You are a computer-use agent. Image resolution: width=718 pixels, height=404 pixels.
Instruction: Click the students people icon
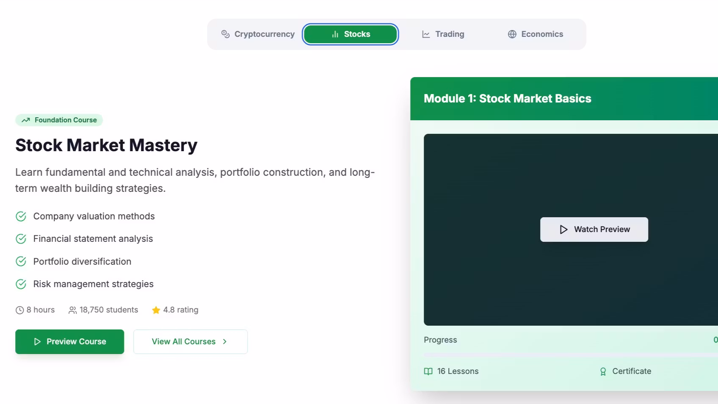[72, 310]
